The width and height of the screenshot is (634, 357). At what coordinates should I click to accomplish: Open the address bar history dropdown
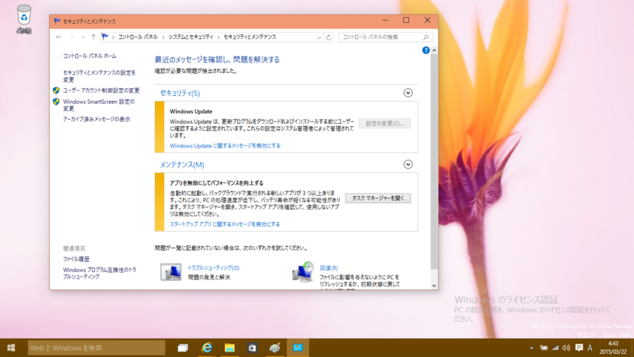[319, 37]
